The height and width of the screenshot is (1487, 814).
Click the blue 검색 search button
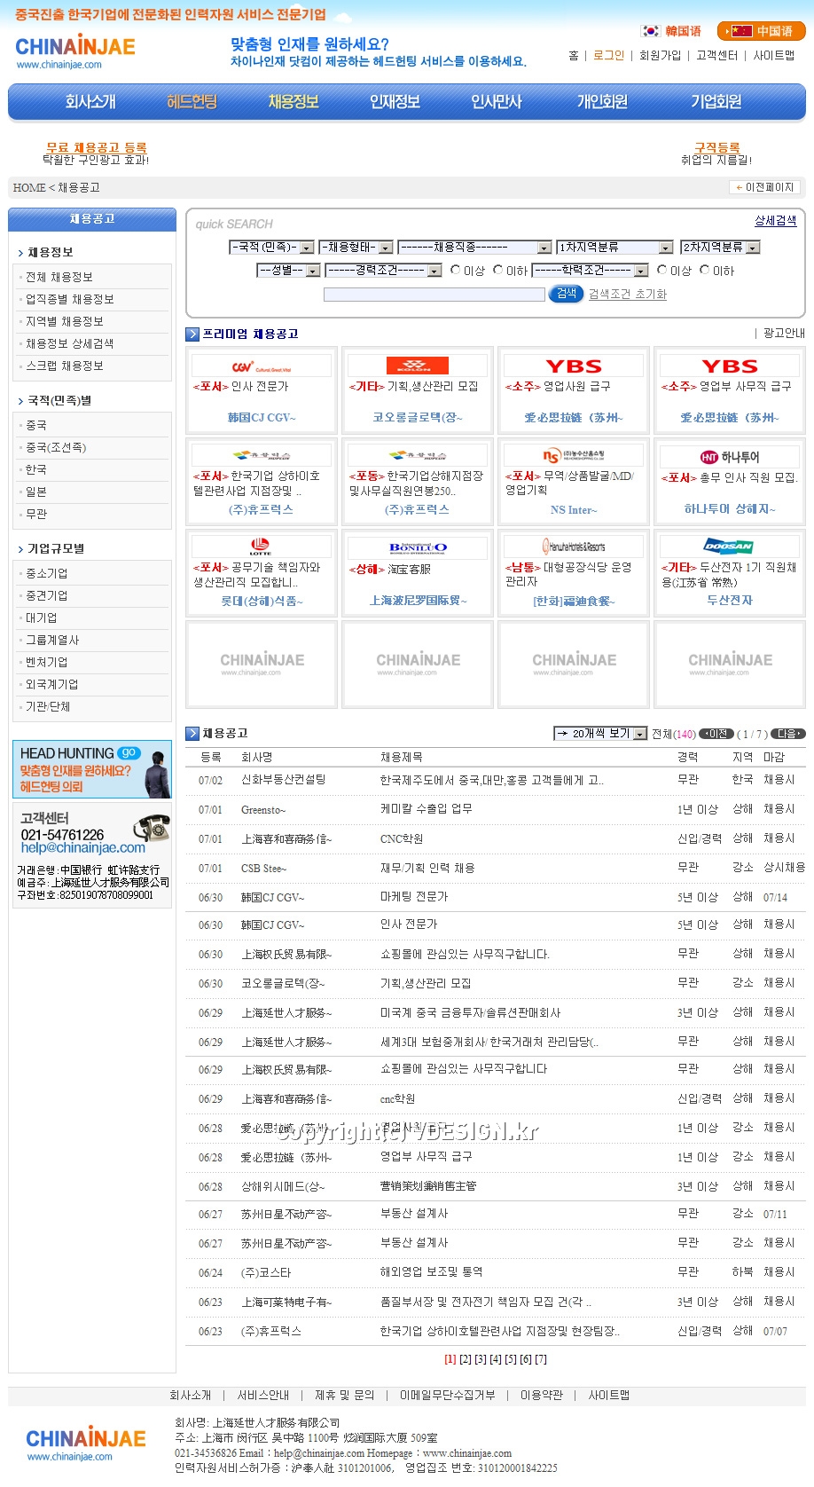coord(566,294)
